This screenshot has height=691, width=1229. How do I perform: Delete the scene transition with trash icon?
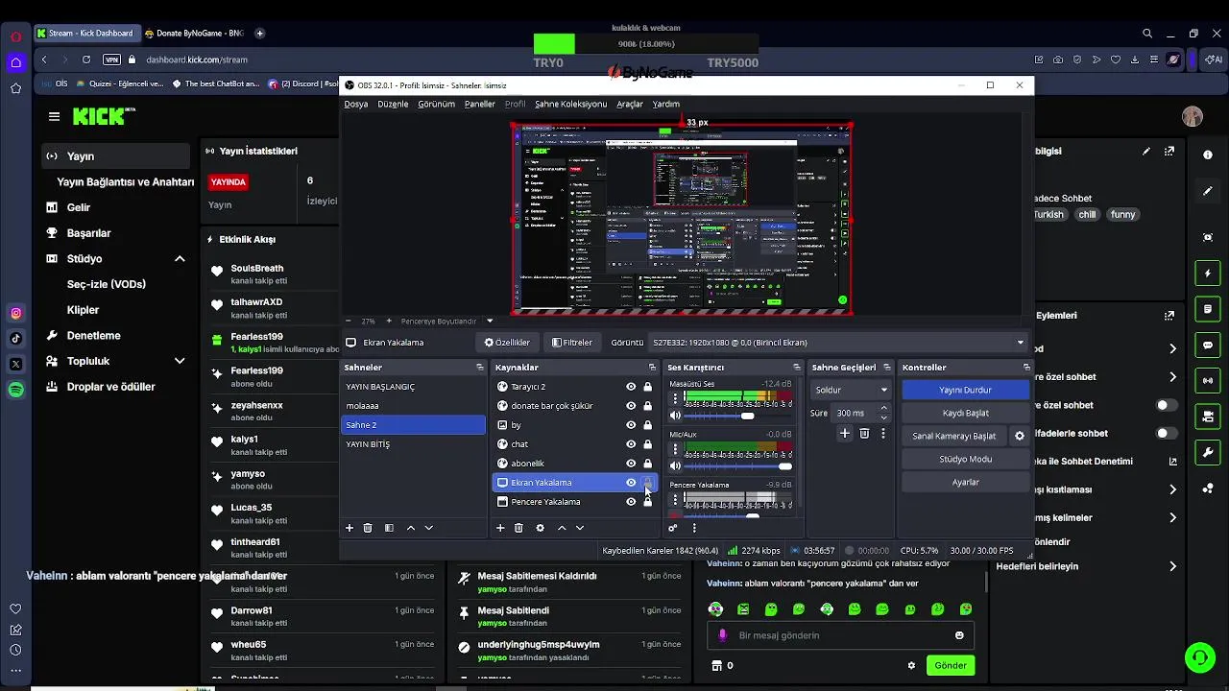864,434
